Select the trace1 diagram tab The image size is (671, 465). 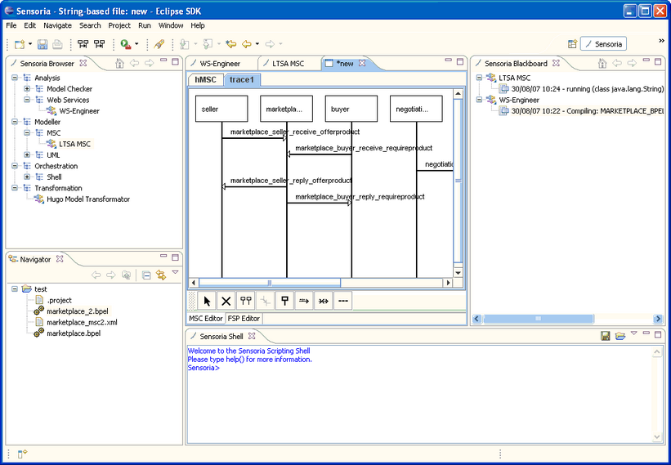point(242,79)
